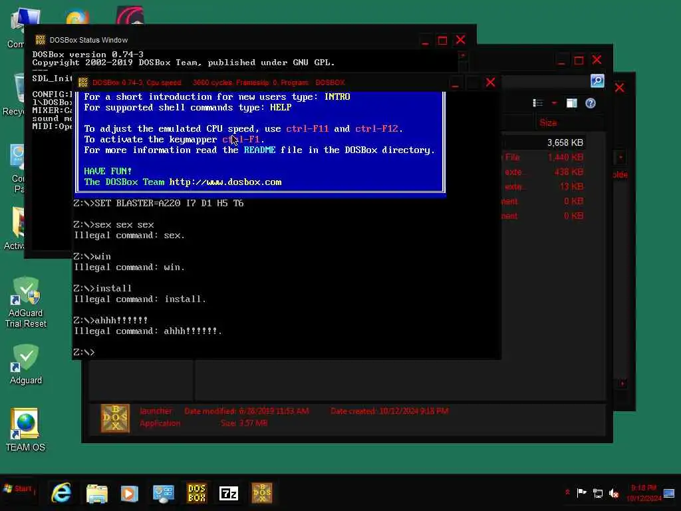Click the Date created detail text
Viewport: 681px width, 511px height.
[390, 411]
